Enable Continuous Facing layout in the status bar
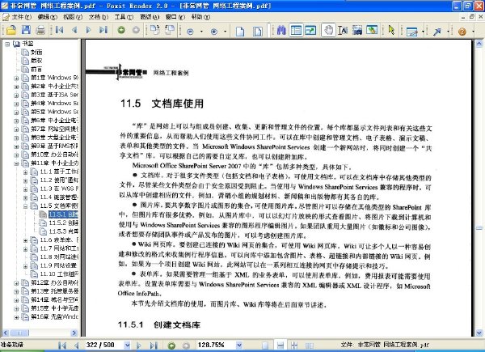The height and width of the screenshot is (352, 485). coord(310,346)
